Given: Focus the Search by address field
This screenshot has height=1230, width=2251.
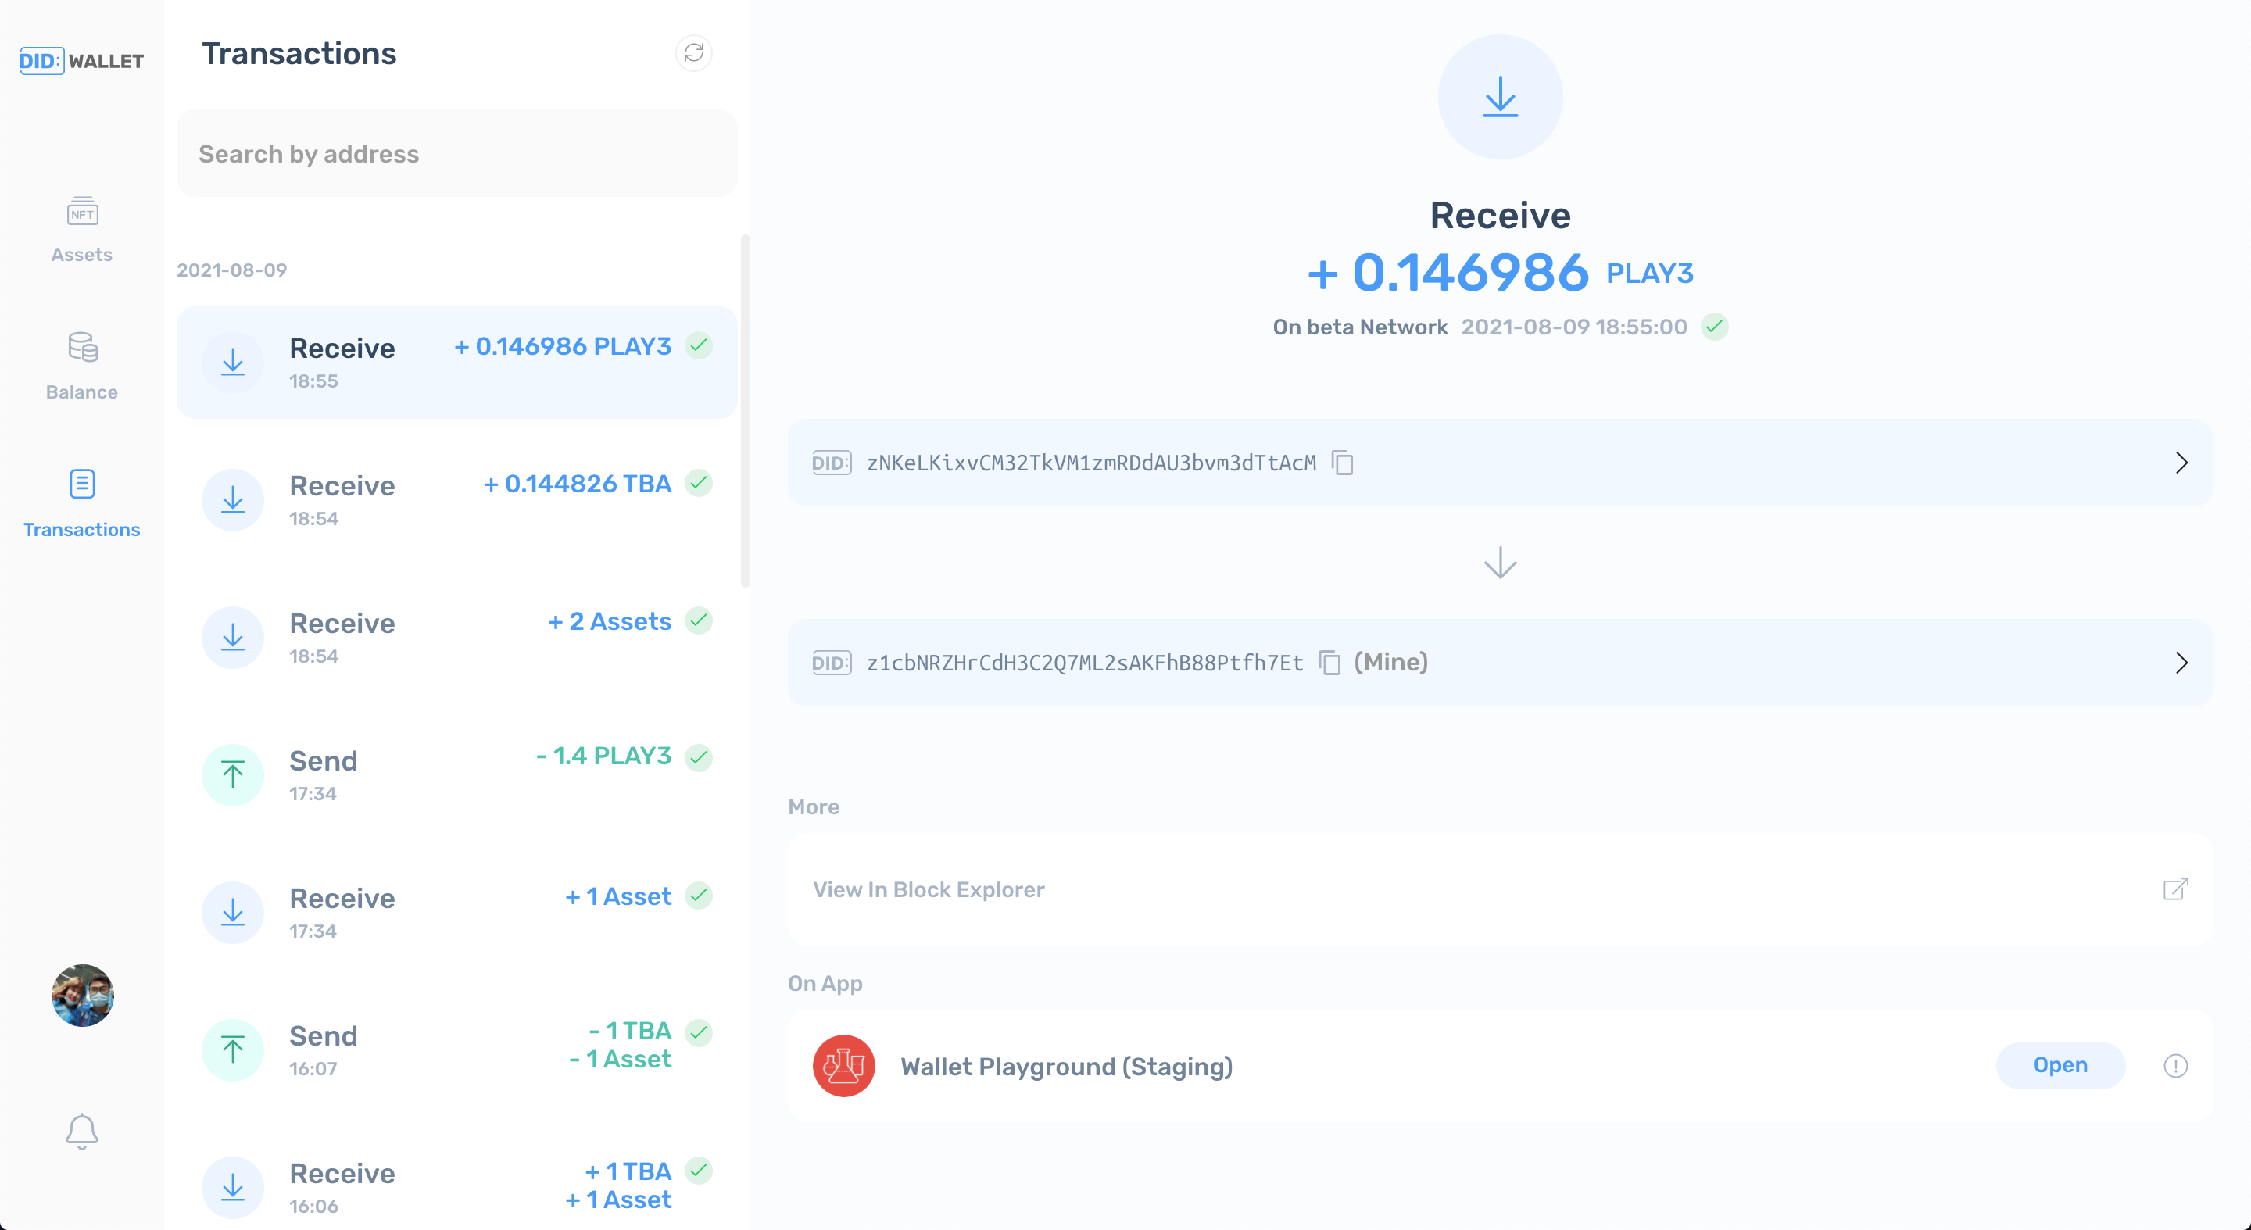Looking at the screenshot, I should pyautogui.click(x=456, y=154).
